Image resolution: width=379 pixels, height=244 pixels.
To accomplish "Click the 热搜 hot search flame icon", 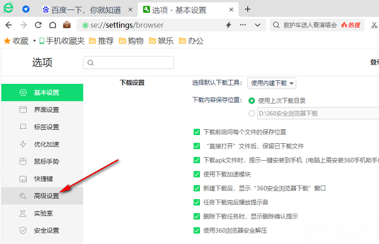I will (x=350, y=25).
